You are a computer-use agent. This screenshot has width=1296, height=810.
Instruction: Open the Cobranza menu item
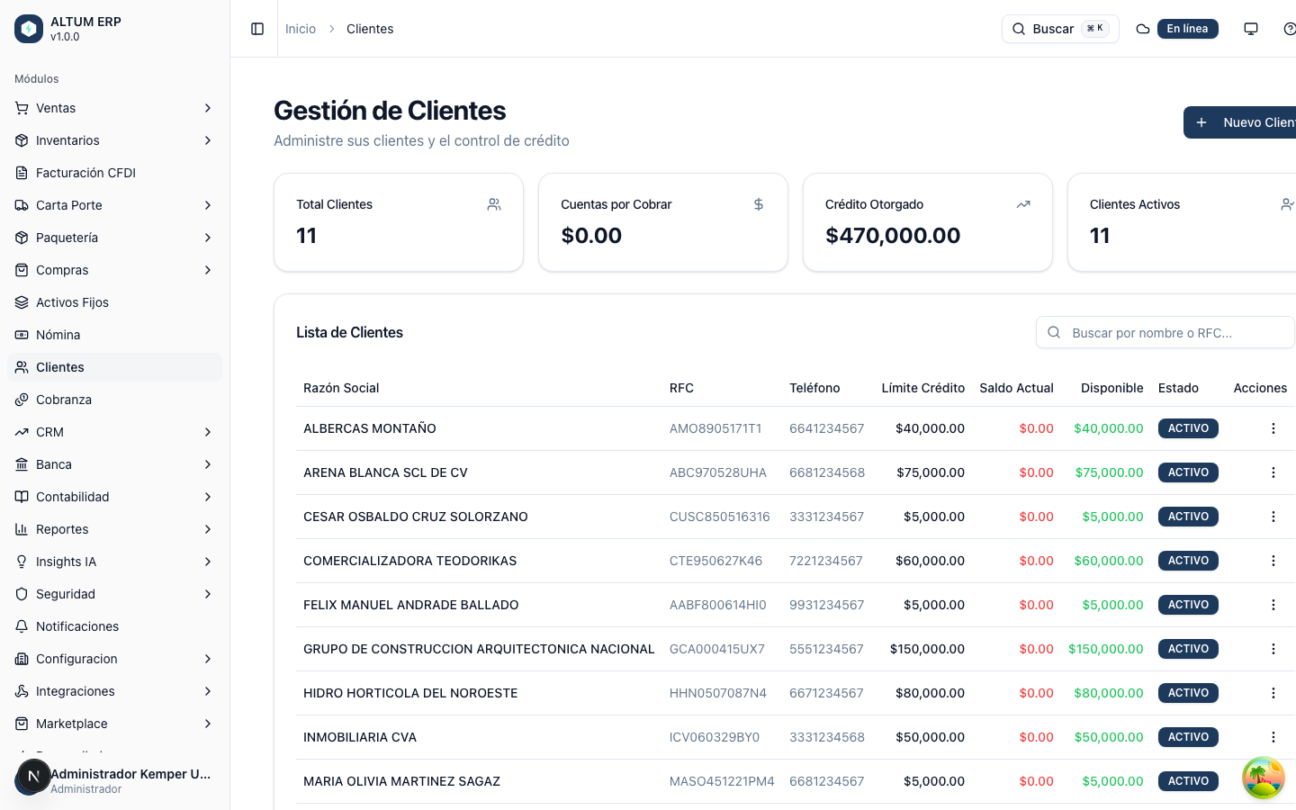tap(114, 400)
